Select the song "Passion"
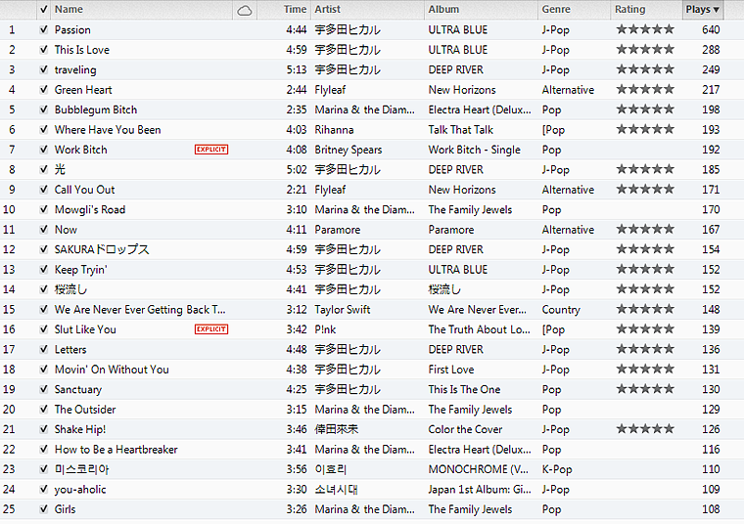This screenshot has height=524, width=744. point(72,30)
